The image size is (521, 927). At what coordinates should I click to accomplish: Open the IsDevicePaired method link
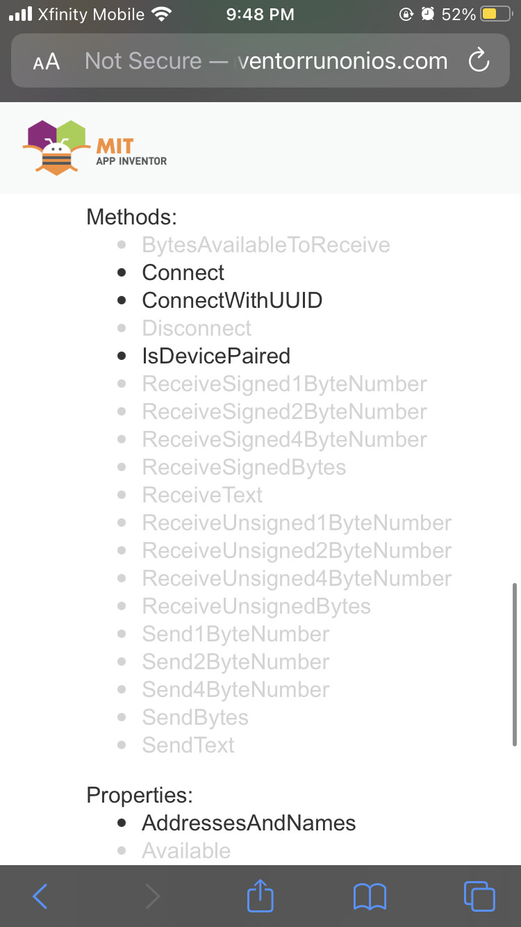pos(216,356)
